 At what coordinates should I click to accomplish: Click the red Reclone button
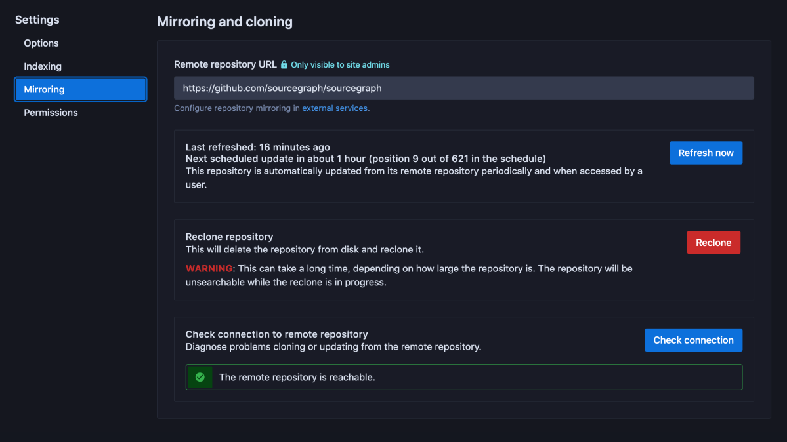click(x=713, y=243)
